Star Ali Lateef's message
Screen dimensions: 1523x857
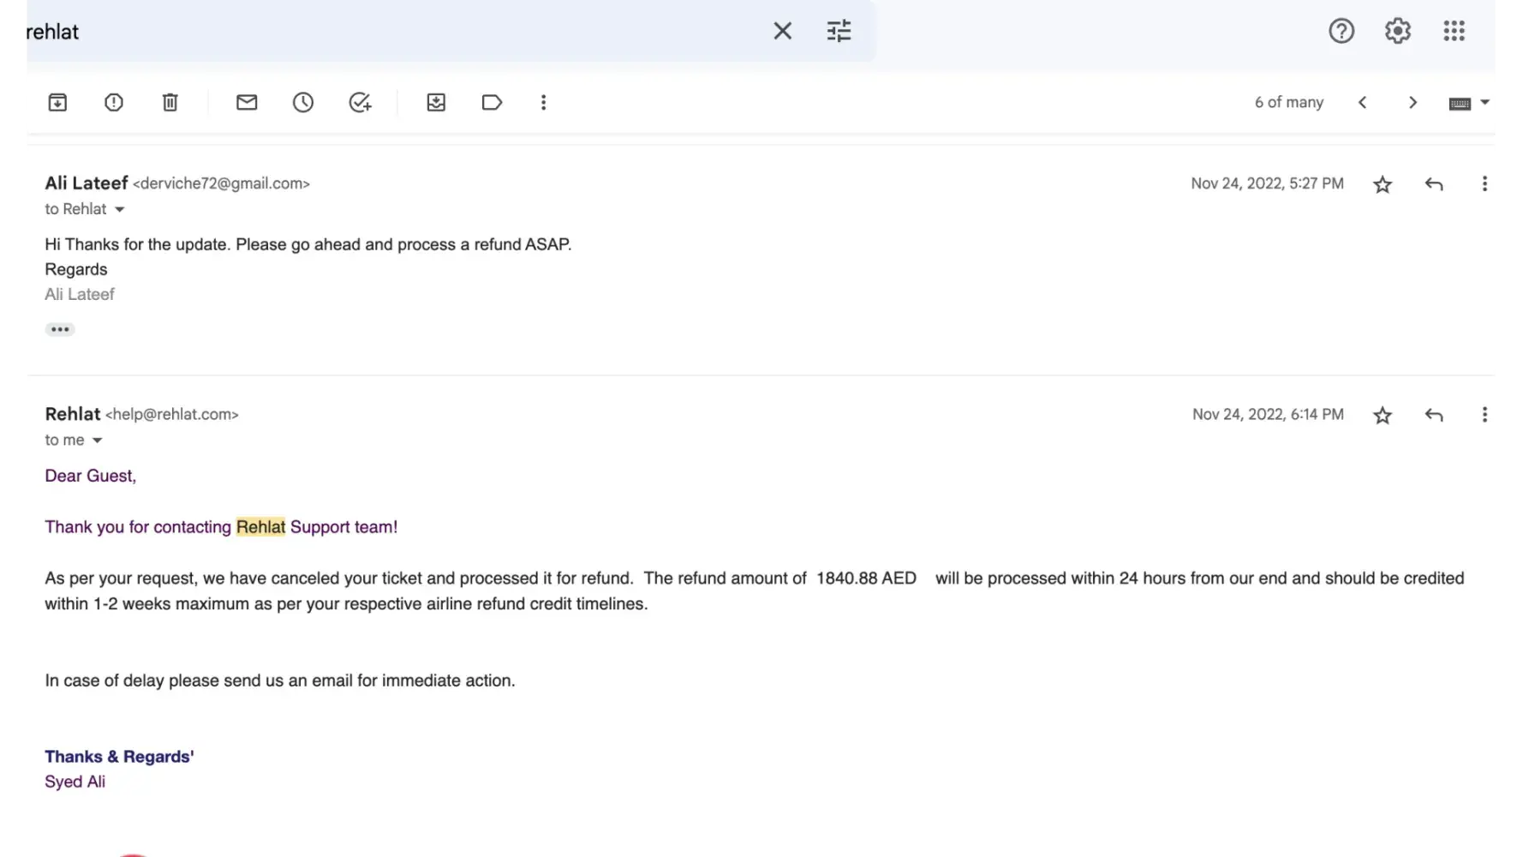point(1383,184)
